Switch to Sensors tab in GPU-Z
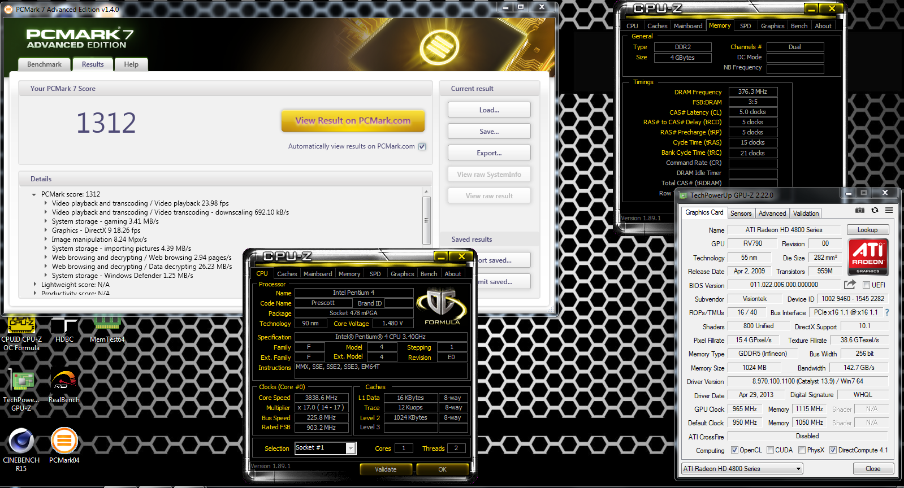 click(741, 213)
